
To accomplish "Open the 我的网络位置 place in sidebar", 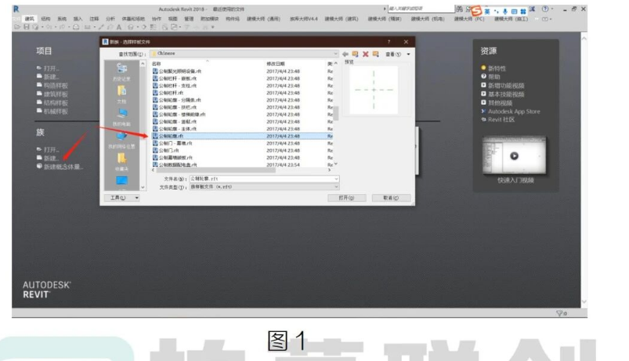I will point(122,140).
